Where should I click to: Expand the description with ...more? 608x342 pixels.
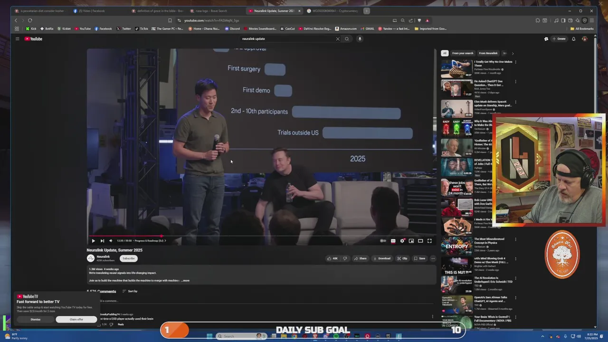coord(185,281)
